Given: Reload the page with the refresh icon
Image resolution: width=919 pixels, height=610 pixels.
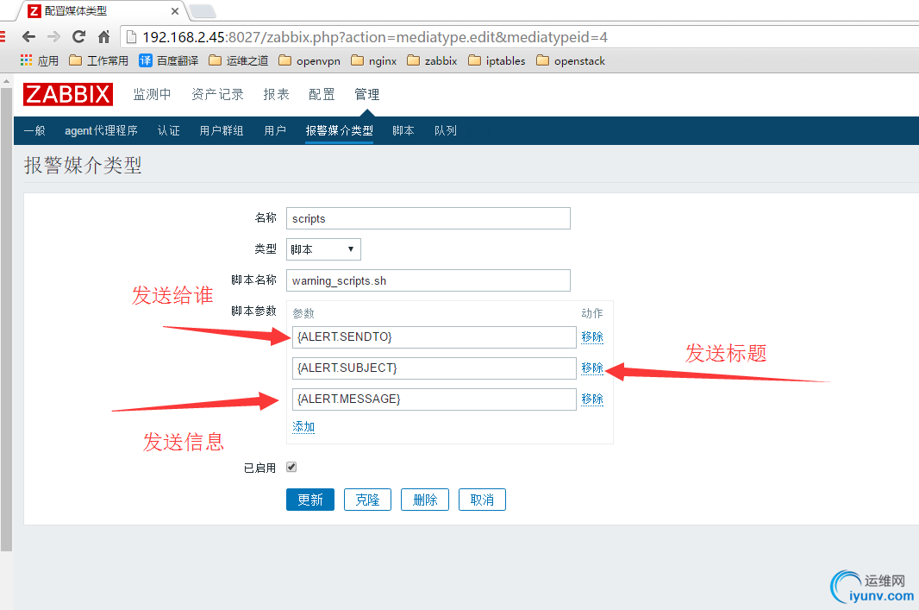Looking at the screenshot, I should 79,37.
